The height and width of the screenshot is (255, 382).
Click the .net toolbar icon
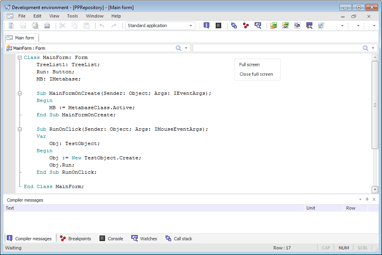point(285,25)
